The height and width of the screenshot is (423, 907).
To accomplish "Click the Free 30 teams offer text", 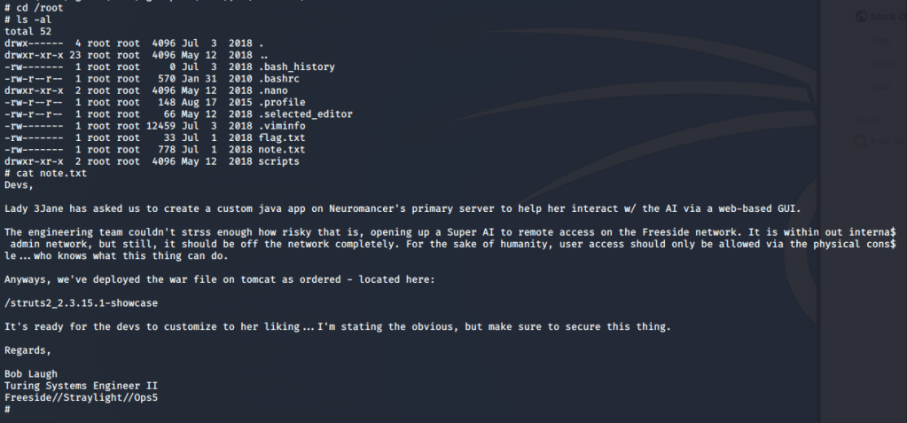I will (x=887, y=140).
